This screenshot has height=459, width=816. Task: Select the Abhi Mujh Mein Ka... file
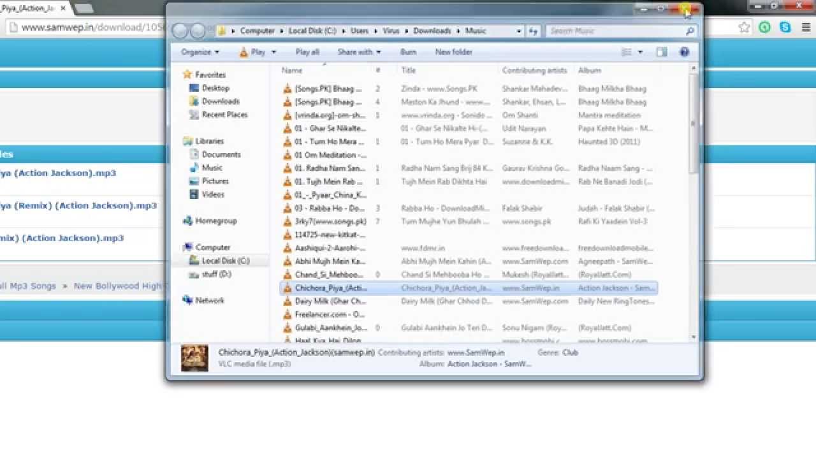tap(330, 261)
